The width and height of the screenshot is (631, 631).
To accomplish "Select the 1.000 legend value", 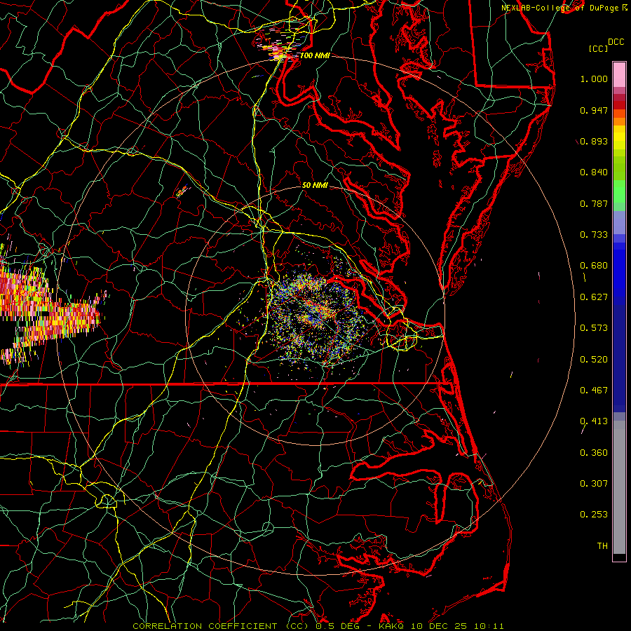I will click(x=594, y=79).
